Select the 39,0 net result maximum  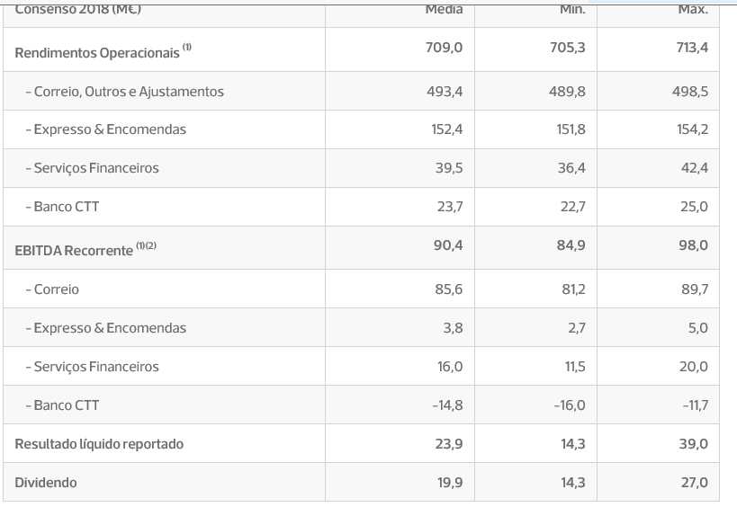click(693, 444)
